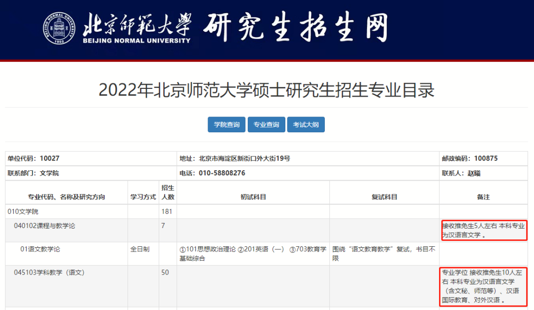534x310 pixels.
Task: Click the highlighted 接收推免生5人左右 remark box
Action: click(483, 230)
